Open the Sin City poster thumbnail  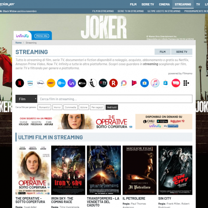(x=175, y=170)
